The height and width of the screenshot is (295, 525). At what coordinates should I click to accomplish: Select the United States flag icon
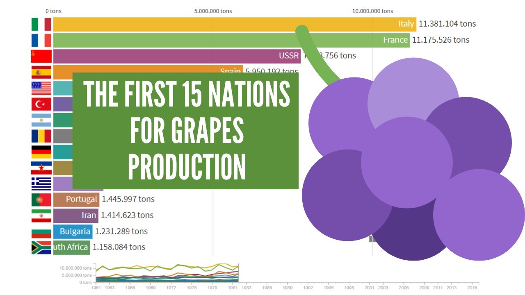(41, 88)
